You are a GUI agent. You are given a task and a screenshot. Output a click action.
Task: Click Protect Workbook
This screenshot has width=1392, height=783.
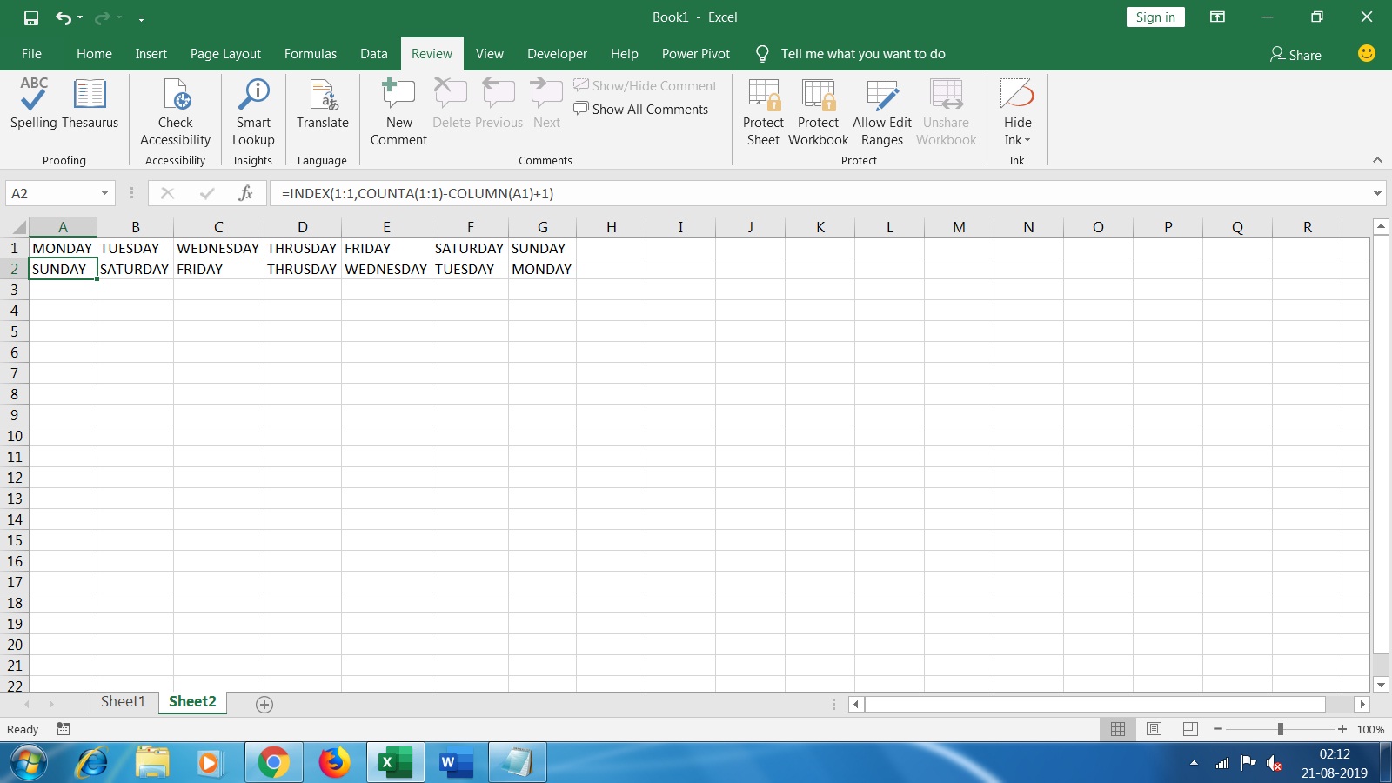click(x=818, y=112)
